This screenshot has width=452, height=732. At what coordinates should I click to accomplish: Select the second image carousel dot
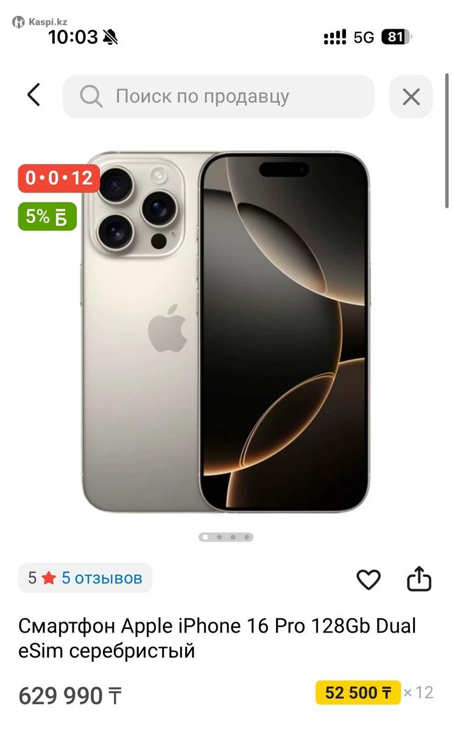220,537
